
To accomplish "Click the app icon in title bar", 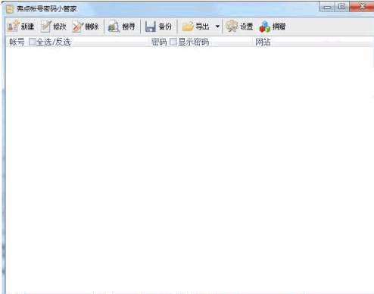I will [10, 9].
